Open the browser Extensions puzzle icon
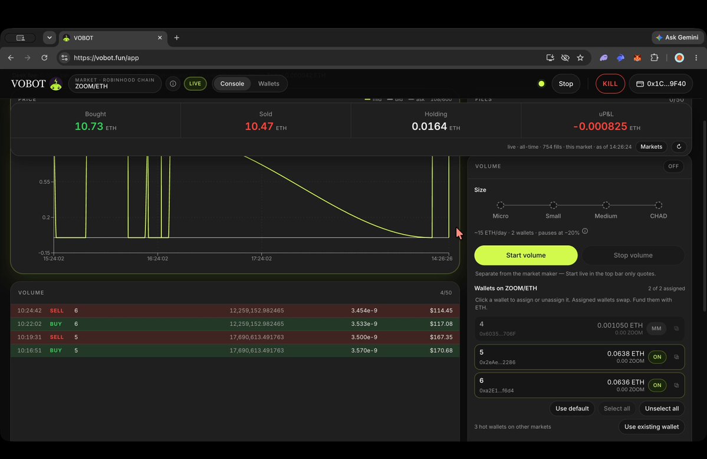Image resolution: width=707 pixels, height=459 pixels. 655,58
